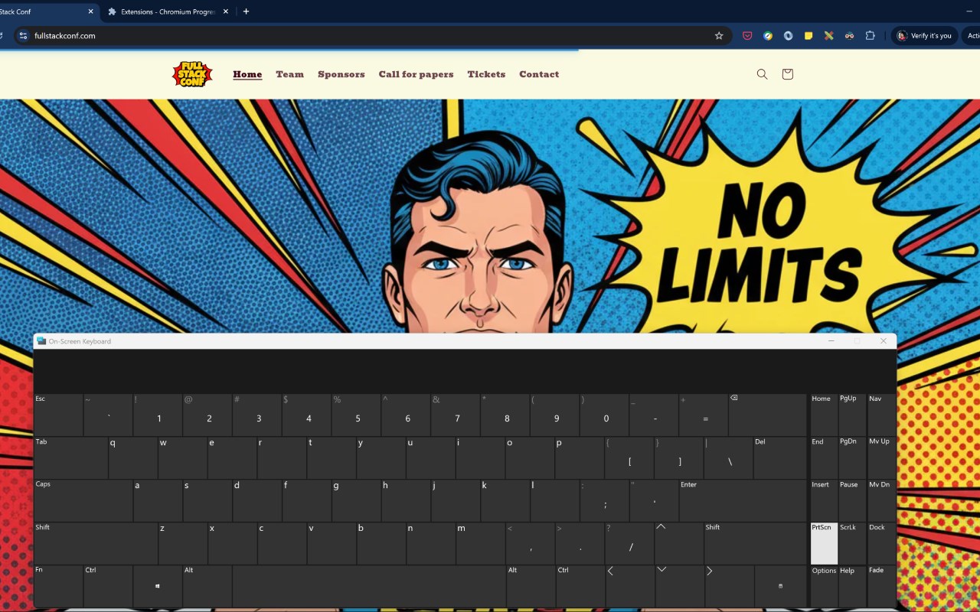Toggle the right Alt key
Screen dimensions: 980x612
tap(531, 586)
